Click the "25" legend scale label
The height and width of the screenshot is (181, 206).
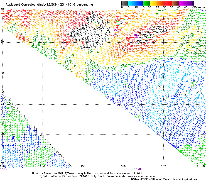pos(157,8)
